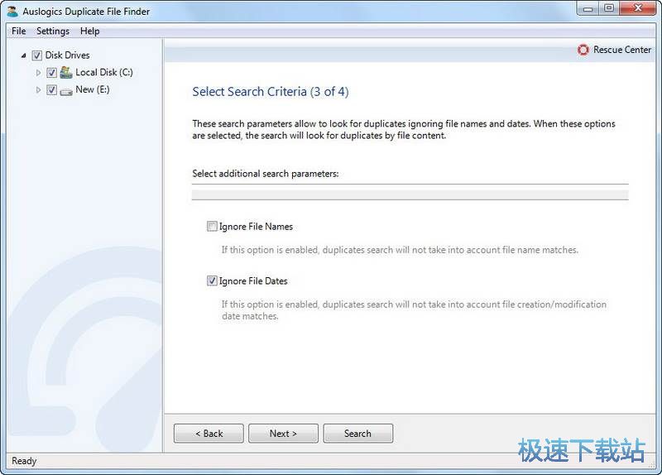Uncheck the Local Disk (C:) checkbox
The height and width of the screenshot is (475, 662).
[51, 73]
